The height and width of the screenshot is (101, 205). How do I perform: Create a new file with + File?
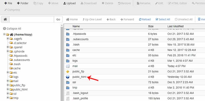tap(8, 3)
